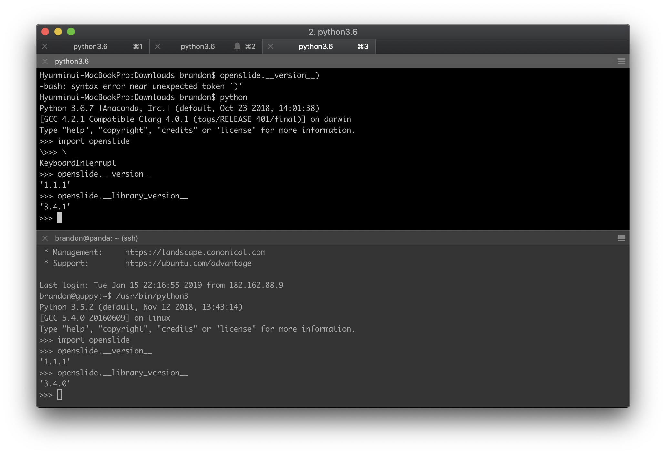Click the yellow minimize traffic light button
The height and width of the screenshot is (455, 666).
(x=58, y=32)
